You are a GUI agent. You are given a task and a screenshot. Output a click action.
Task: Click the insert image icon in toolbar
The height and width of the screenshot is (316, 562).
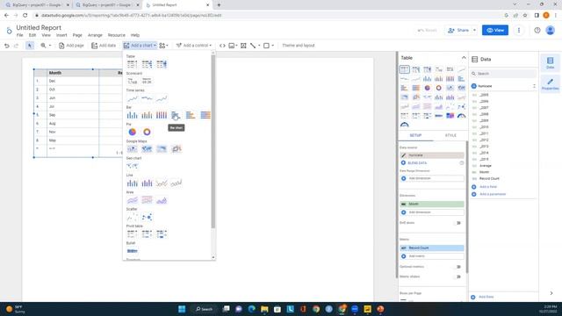pyautogui.click(x=232, y=46)
